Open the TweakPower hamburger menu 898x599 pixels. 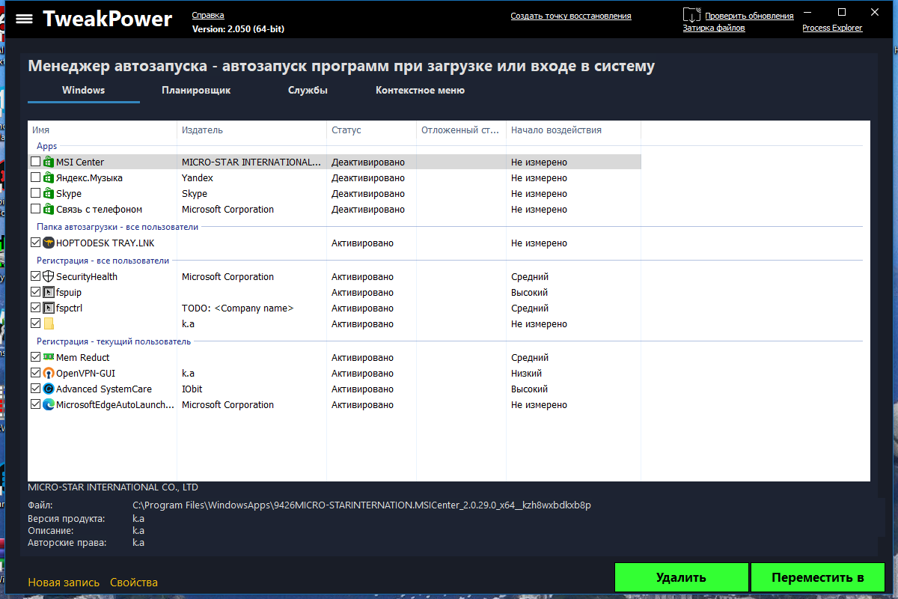[x=25, y=19]
